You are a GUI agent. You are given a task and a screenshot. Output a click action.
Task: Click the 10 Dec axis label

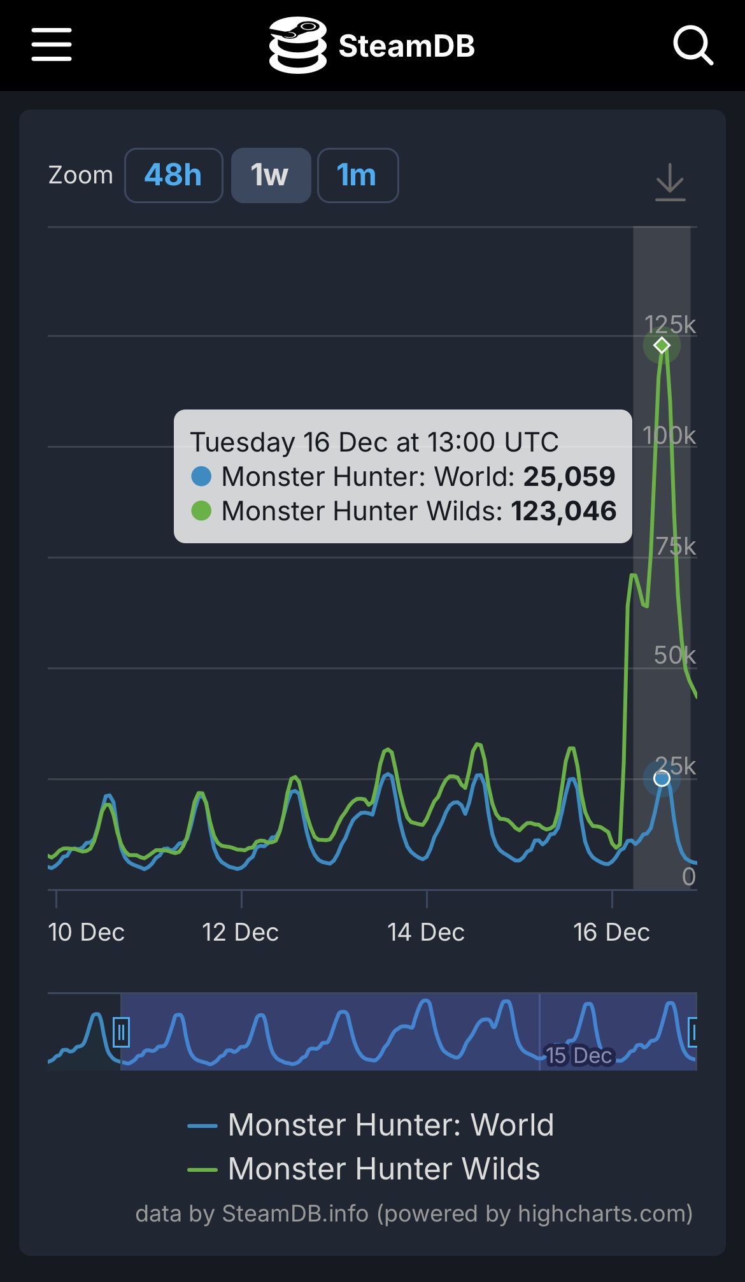[86, 932]
